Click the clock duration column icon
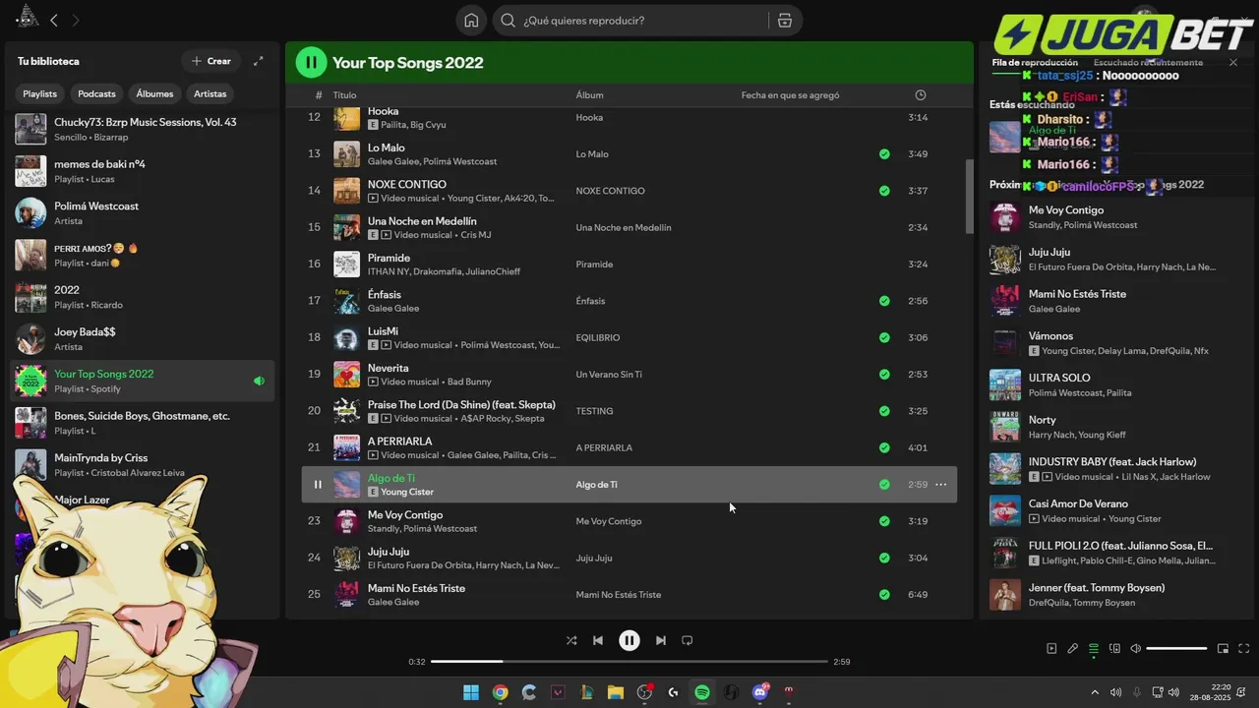The width and height of the screenshot is (1259, 708). 921,95
